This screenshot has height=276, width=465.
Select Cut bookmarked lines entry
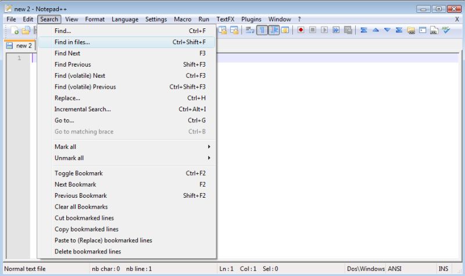[x=127, y=218]
